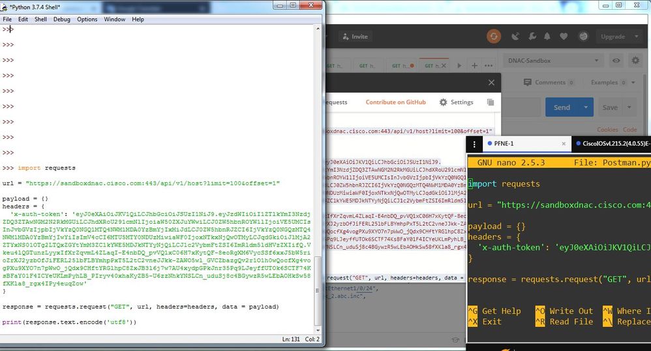Open the Postman capture requests satellite icon
The width and height of the screenshot is (651, 351).
click(x=515, y=37)
